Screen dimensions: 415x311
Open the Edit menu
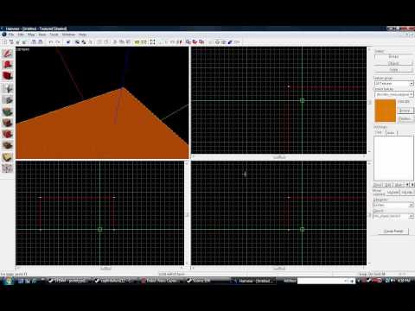21,35
